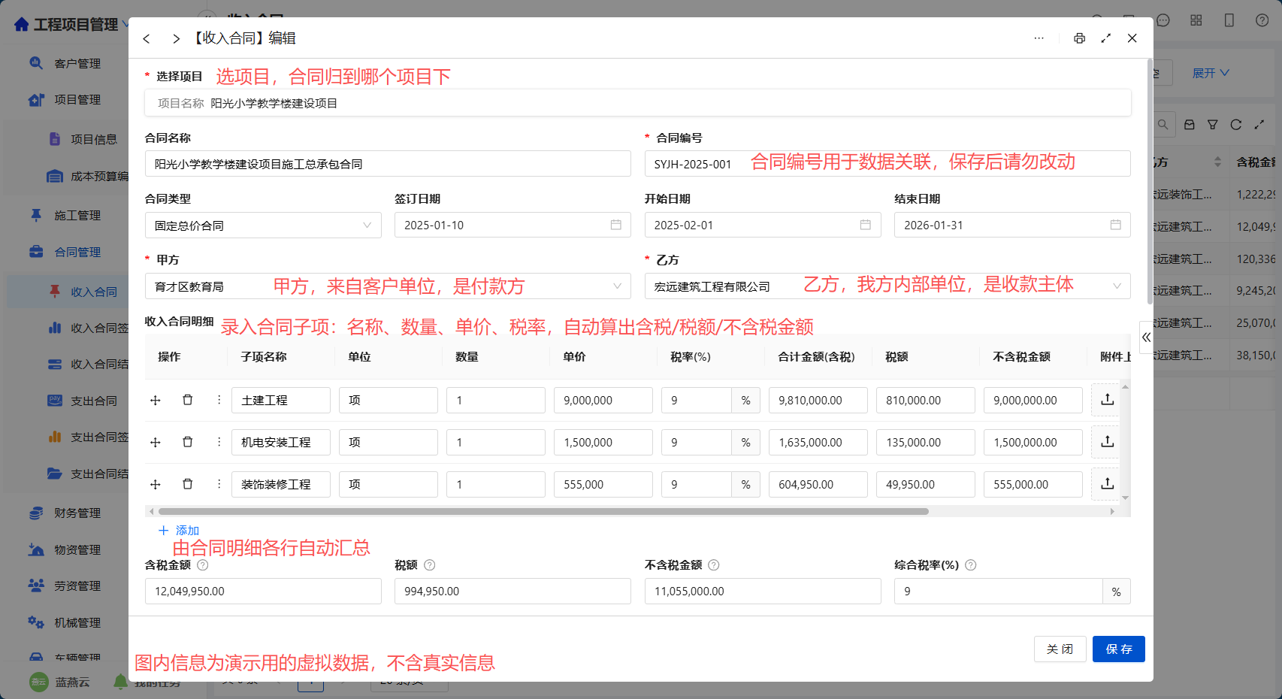Open 项目管理 in the sidebar
The image size is (1282, 699).
click(x=77, y=100)
